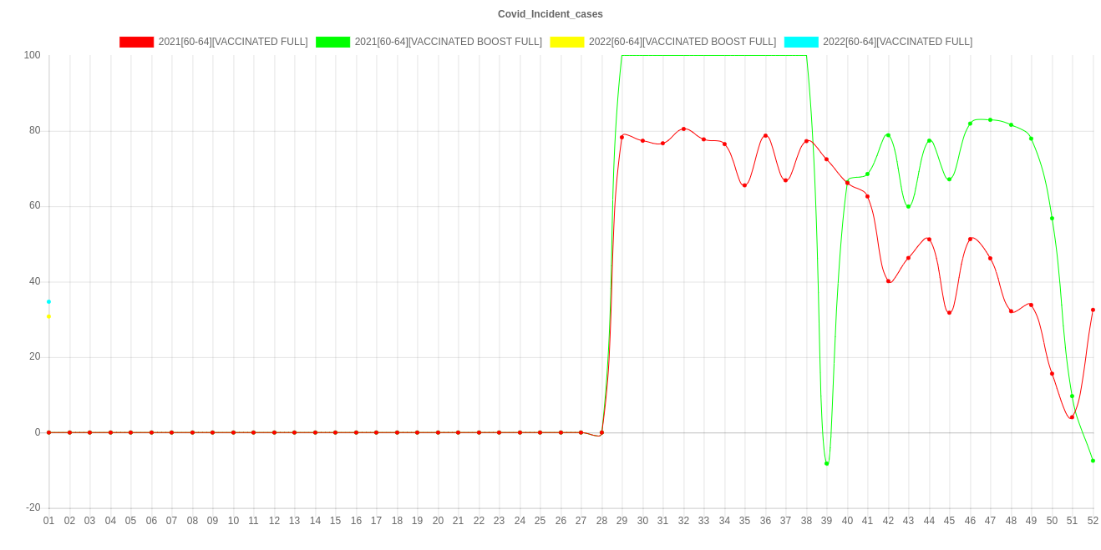Select the red data point at week 52
1101x550 pixels.
[1093, 310]
